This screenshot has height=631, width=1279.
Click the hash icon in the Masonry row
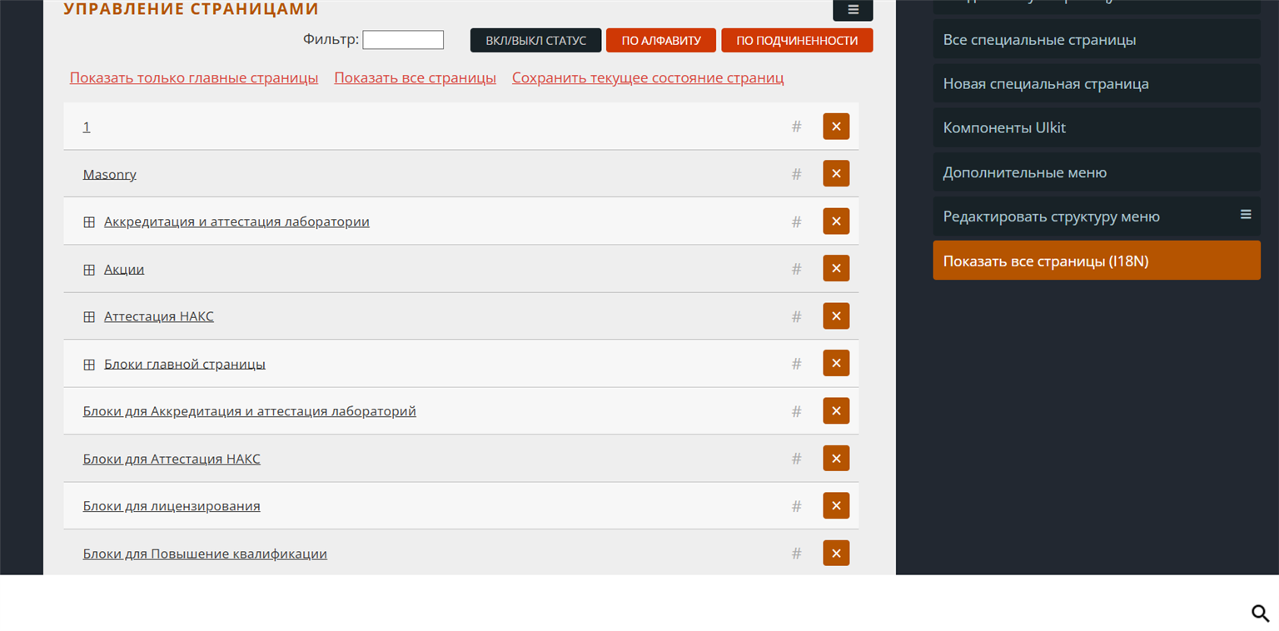796,174
